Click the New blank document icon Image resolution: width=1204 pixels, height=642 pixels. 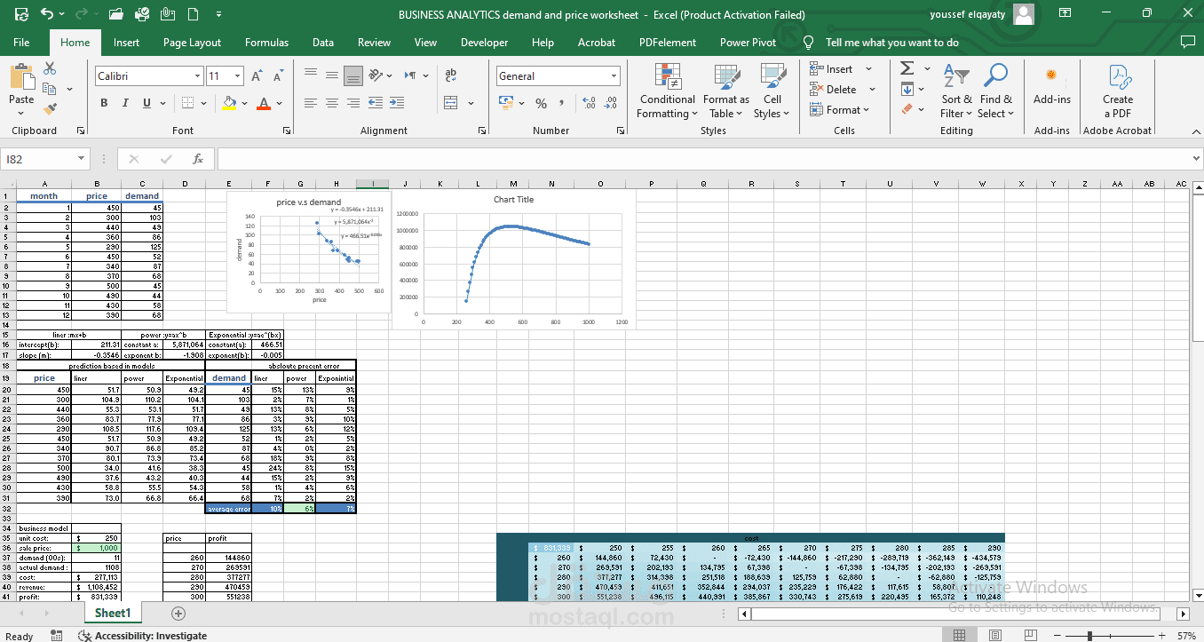(x=192, y=14)
